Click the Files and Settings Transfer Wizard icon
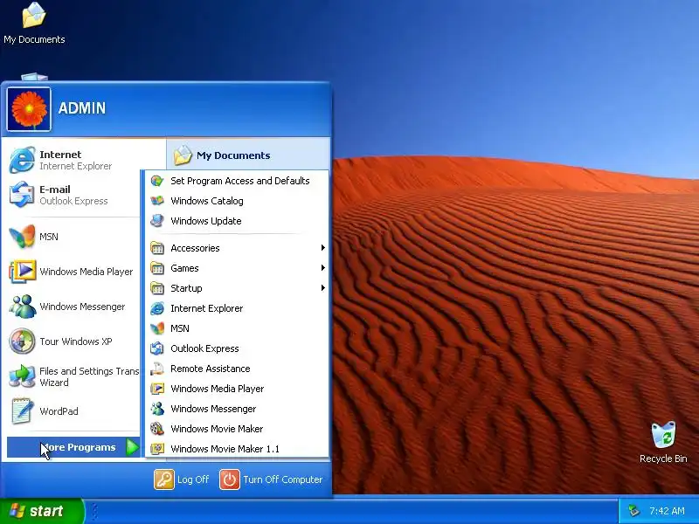This screenshot has width=699, height=524. [22, 376]
